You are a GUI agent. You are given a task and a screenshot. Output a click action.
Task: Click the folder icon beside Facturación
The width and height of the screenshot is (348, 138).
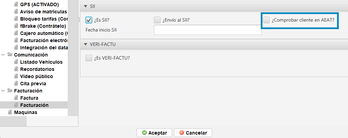[x=10, y=91]
